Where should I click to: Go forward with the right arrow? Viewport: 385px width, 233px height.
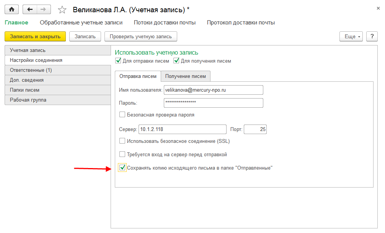43,9
